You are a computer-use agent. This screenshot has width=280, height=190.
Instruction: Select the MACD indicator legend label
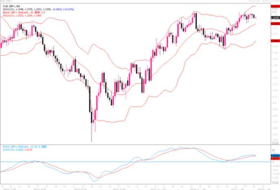21,147
